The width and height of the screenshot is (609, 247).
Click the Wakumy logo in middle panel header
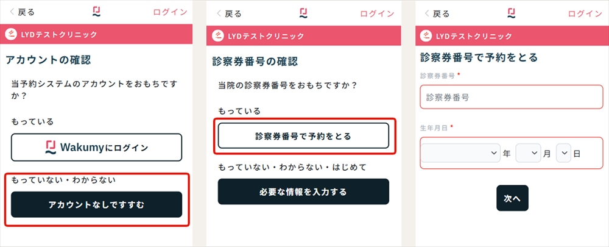coord(304,13)
